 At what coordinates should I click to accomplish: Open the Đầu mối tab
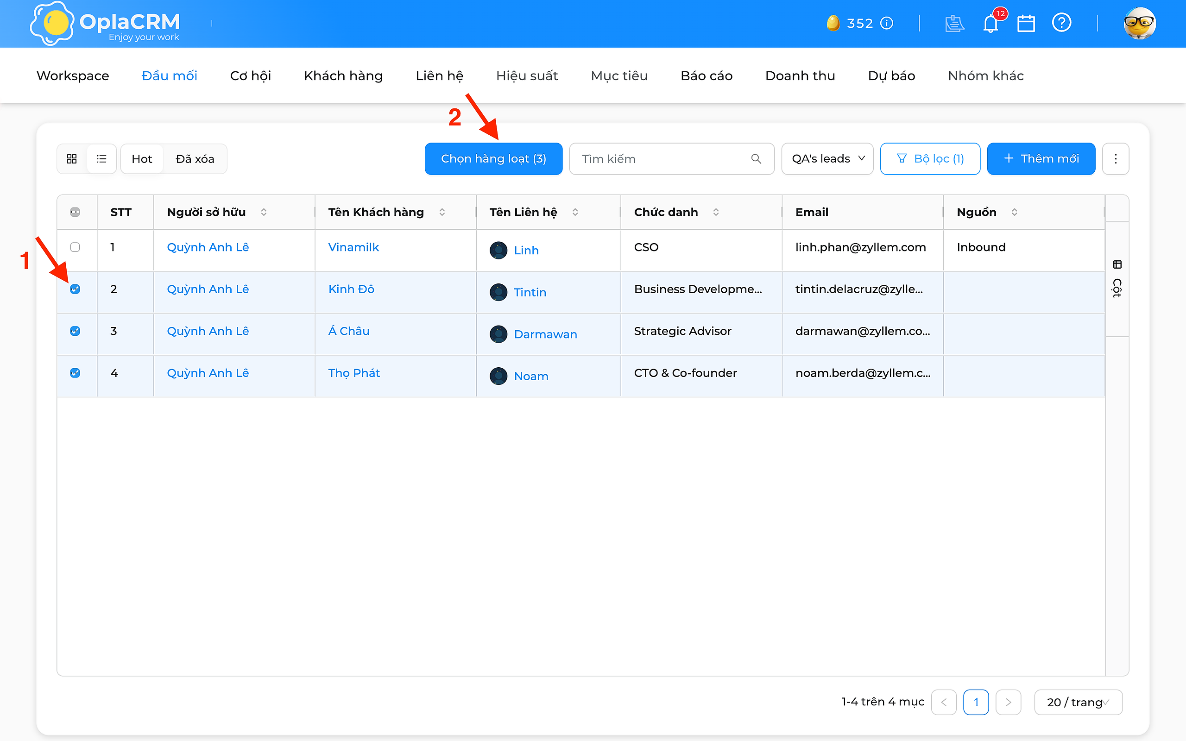pos(170,76)
